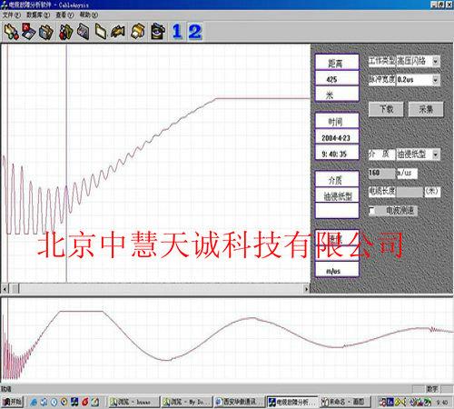Click the yellow printer toolbar icon
The height and width of the screenshot is (409, 454).
pos(137,32)
